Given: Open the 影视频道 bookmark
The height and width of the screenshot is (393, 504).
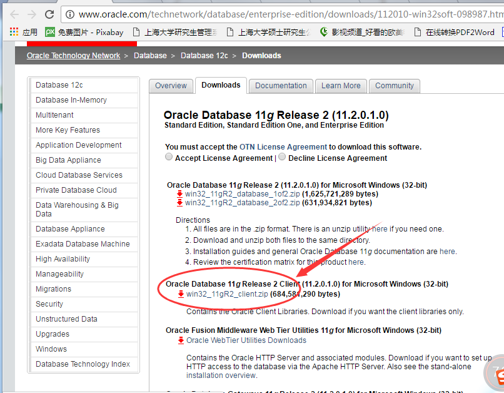Looking at the screenshot, I should coord(362,32).
